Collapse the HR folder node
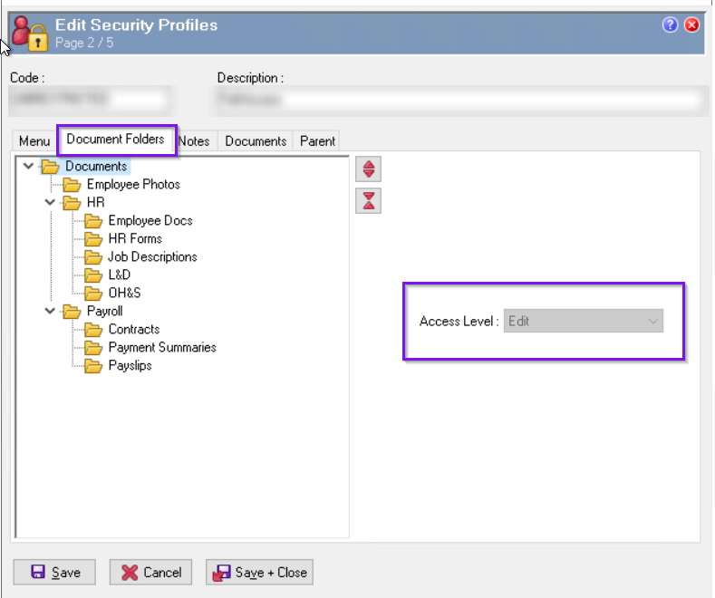The width and height of the screenshot is (715, 598). (x=50, y=203)
